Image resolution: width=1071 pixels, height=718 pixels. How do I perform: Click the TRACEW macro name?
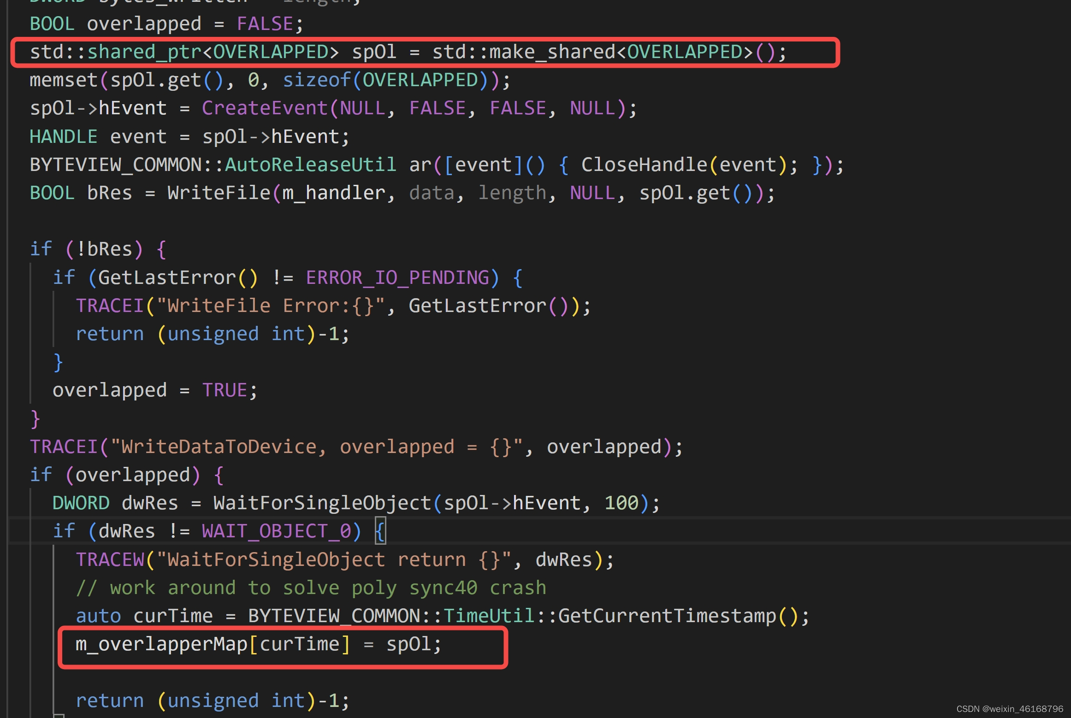(x=110, y=560)
